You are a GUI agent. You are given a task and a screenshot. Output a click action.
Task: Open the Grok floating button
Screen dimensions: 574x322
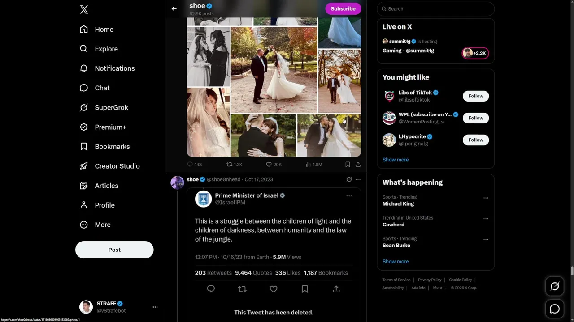tap(555, 287)
